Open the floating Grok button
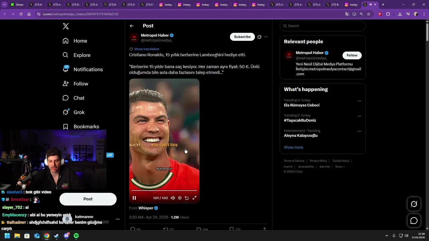 [x=414, y=204]
